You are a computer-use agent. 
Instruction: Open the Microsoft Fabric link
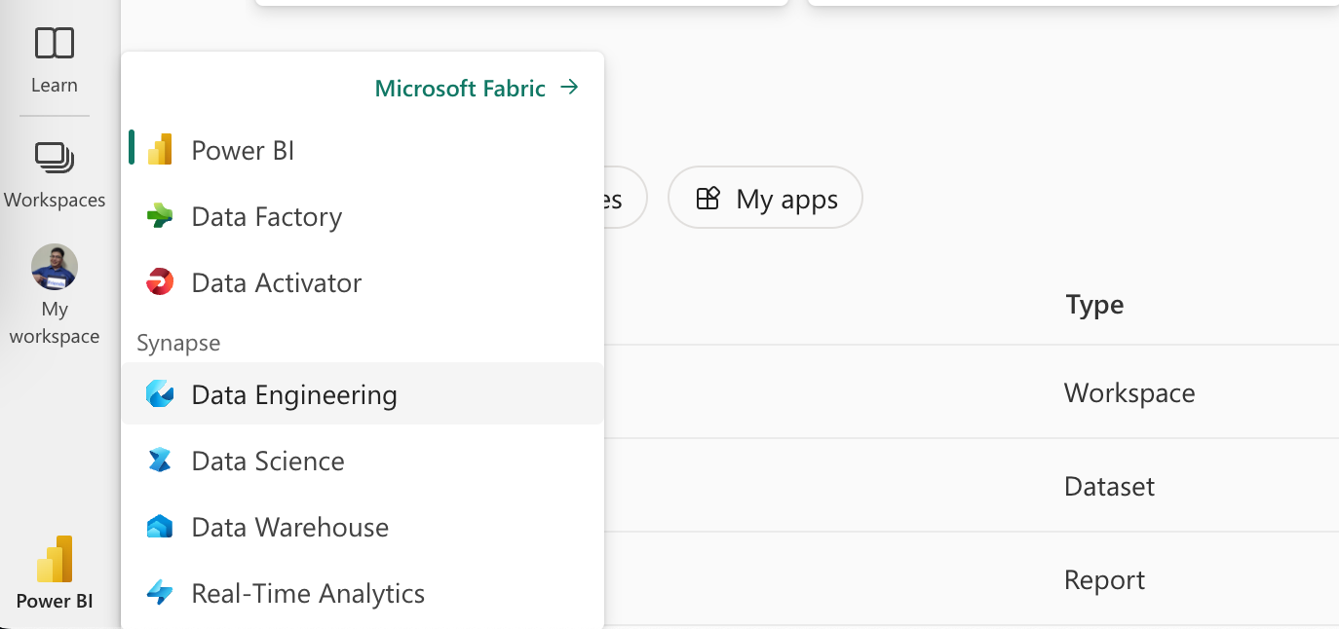(478, 88)
